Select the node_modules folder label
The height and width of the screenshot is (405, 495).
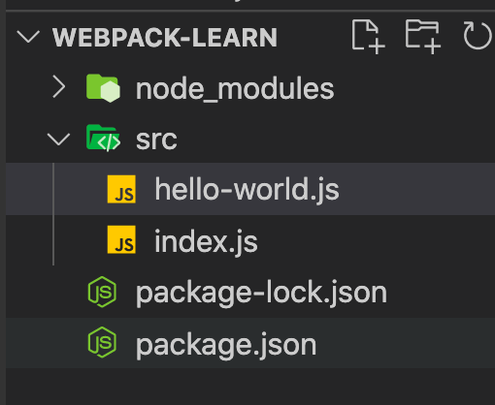click(x=235, y=89)
